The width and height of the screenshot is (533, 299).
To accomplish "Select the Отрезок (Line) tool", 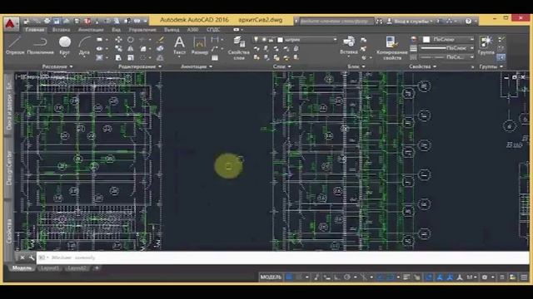I will 15,46.
